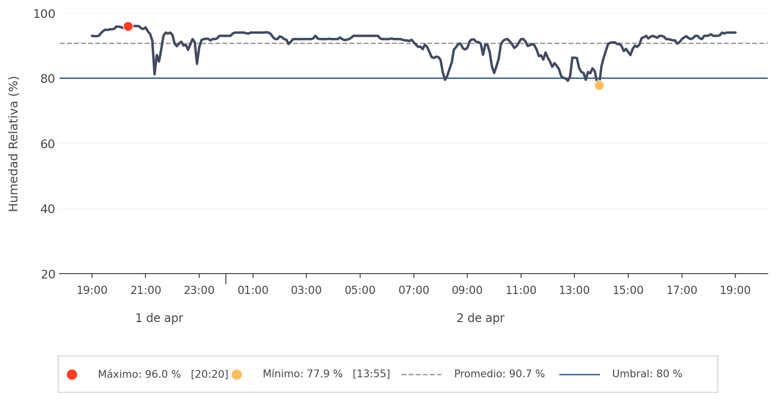Click the orange minimum marker on the curve

click(x=599, y=86)
